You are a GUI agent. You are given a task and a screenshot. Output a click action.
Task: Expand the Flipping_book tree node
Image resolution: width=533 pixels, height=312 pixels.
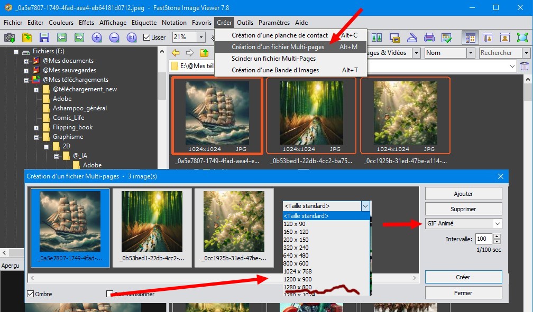[36, 128]
